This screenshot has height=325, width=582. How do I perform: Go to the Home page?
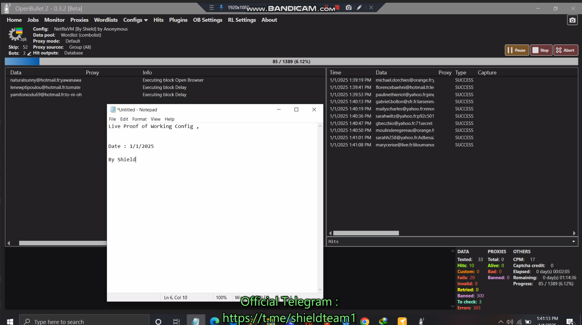14,20
